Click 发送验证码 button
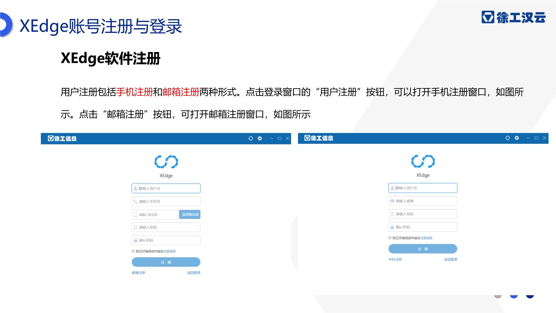Viewport: 556px width, 313px height. [190, 215]
